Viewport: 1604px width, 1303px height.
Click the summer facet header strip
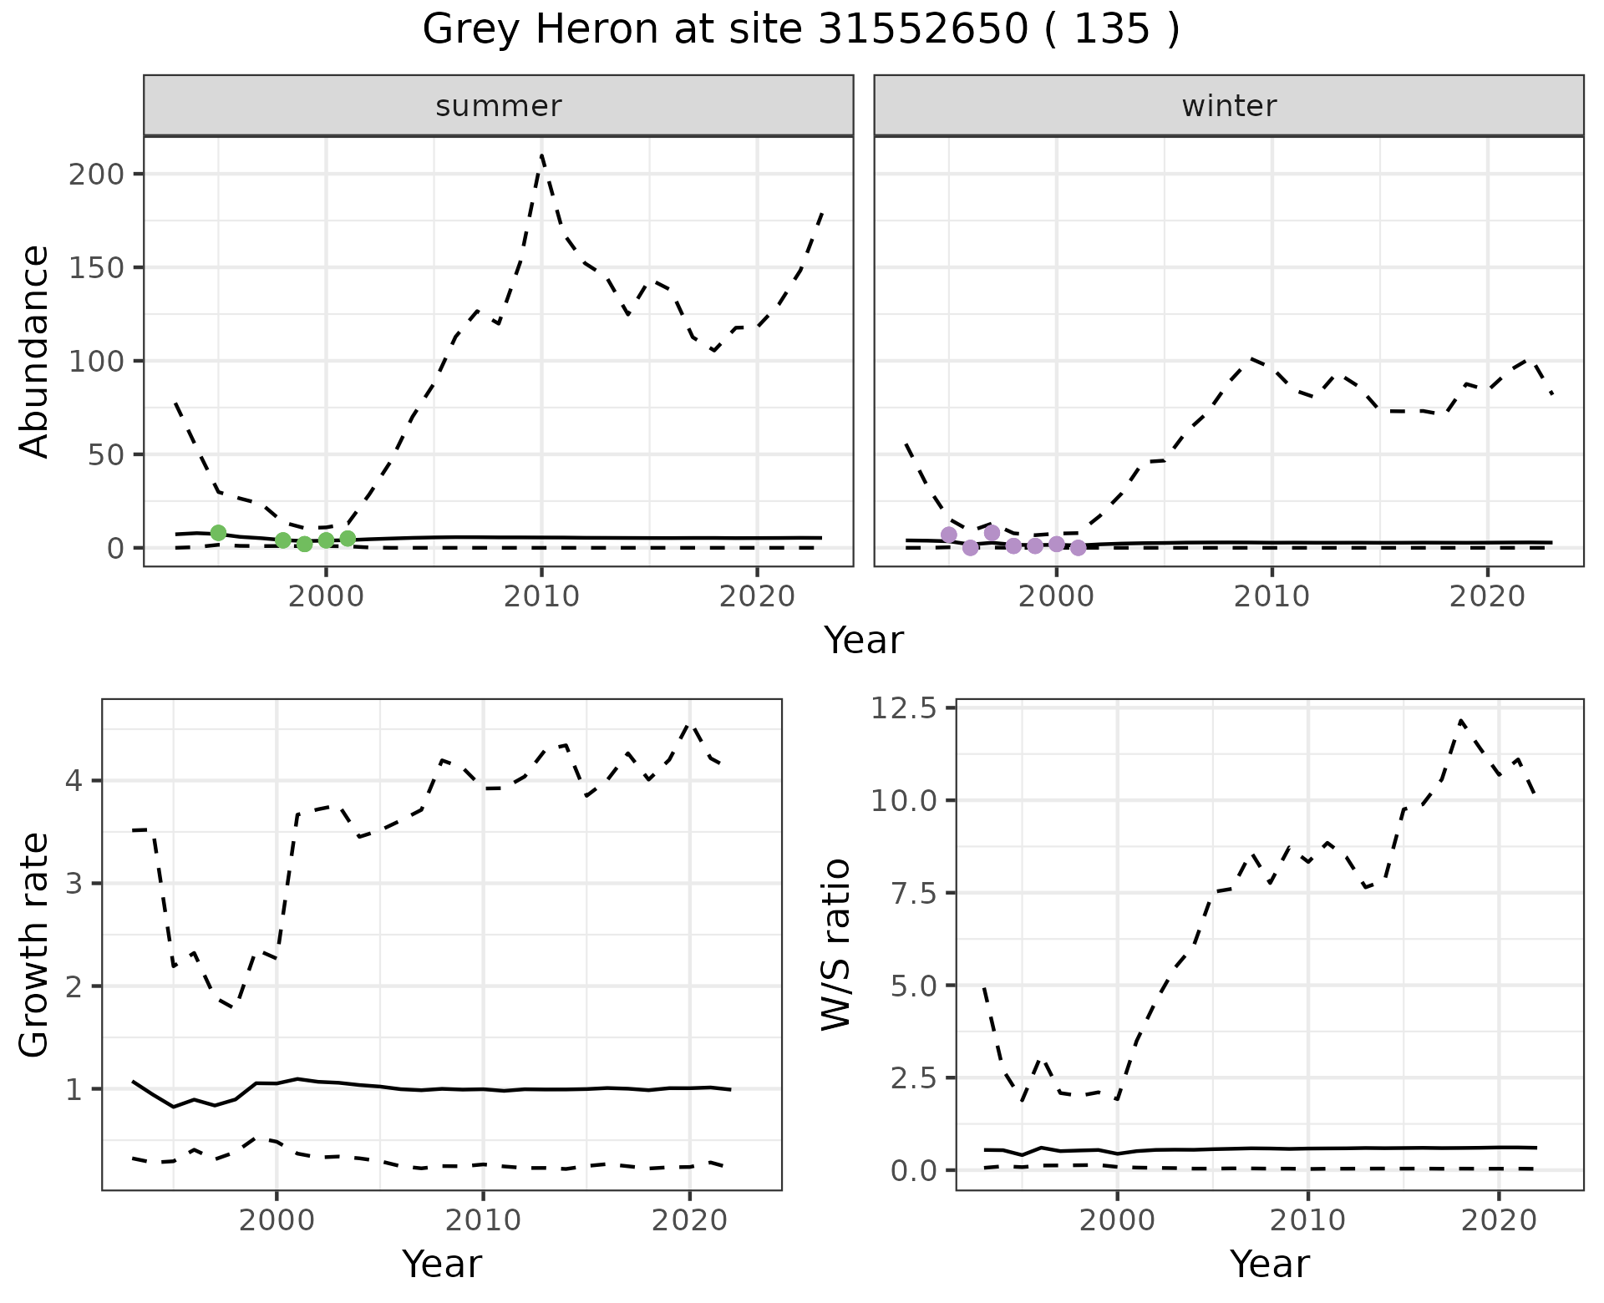point(498,106)
